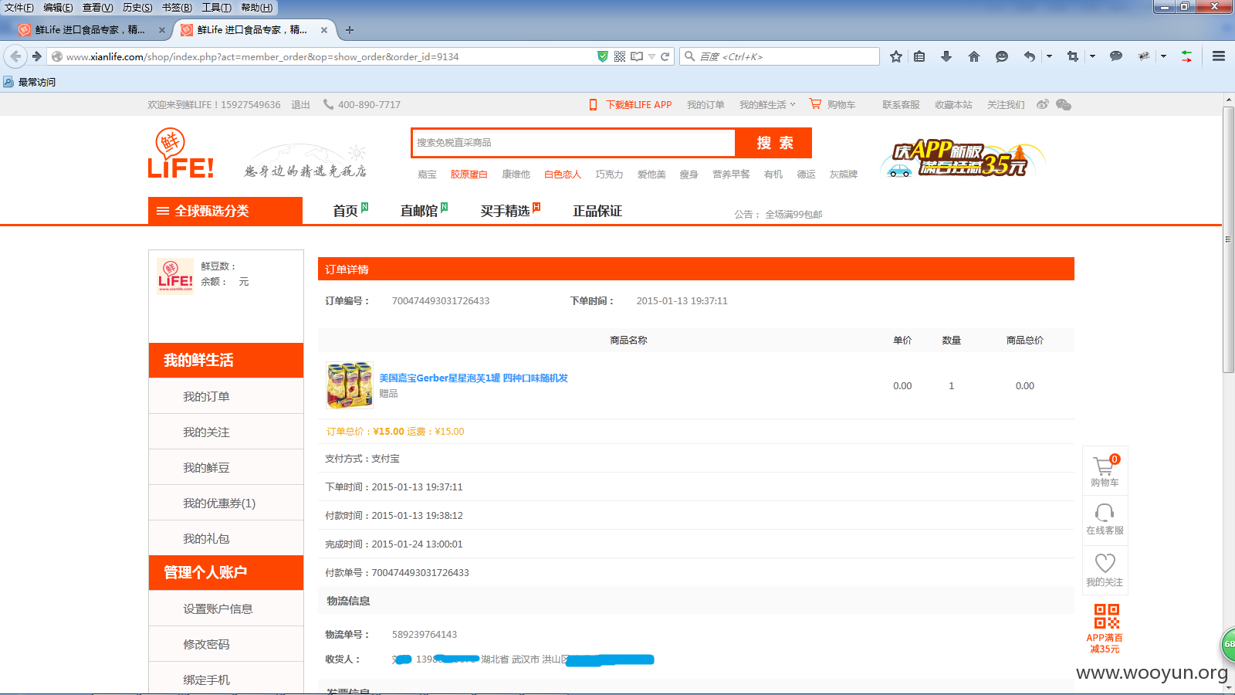Click the browser forward arrow button

pyautogui.click(x=36, y=56)
